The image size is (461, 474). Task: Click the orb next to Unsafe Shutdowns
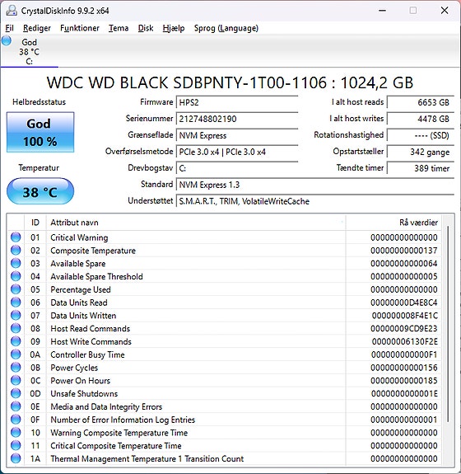click(x=16, y=393)
